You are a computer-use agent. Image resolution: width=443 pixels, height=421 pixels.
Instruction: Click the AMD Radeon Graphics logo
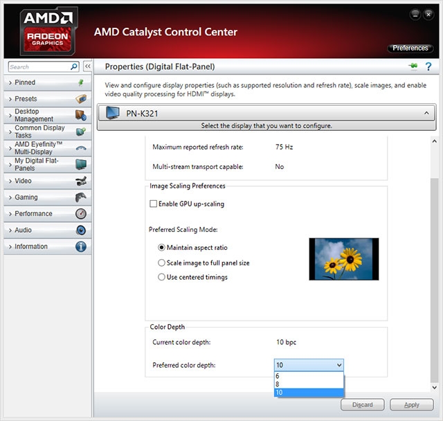click(x=48, y=31)
